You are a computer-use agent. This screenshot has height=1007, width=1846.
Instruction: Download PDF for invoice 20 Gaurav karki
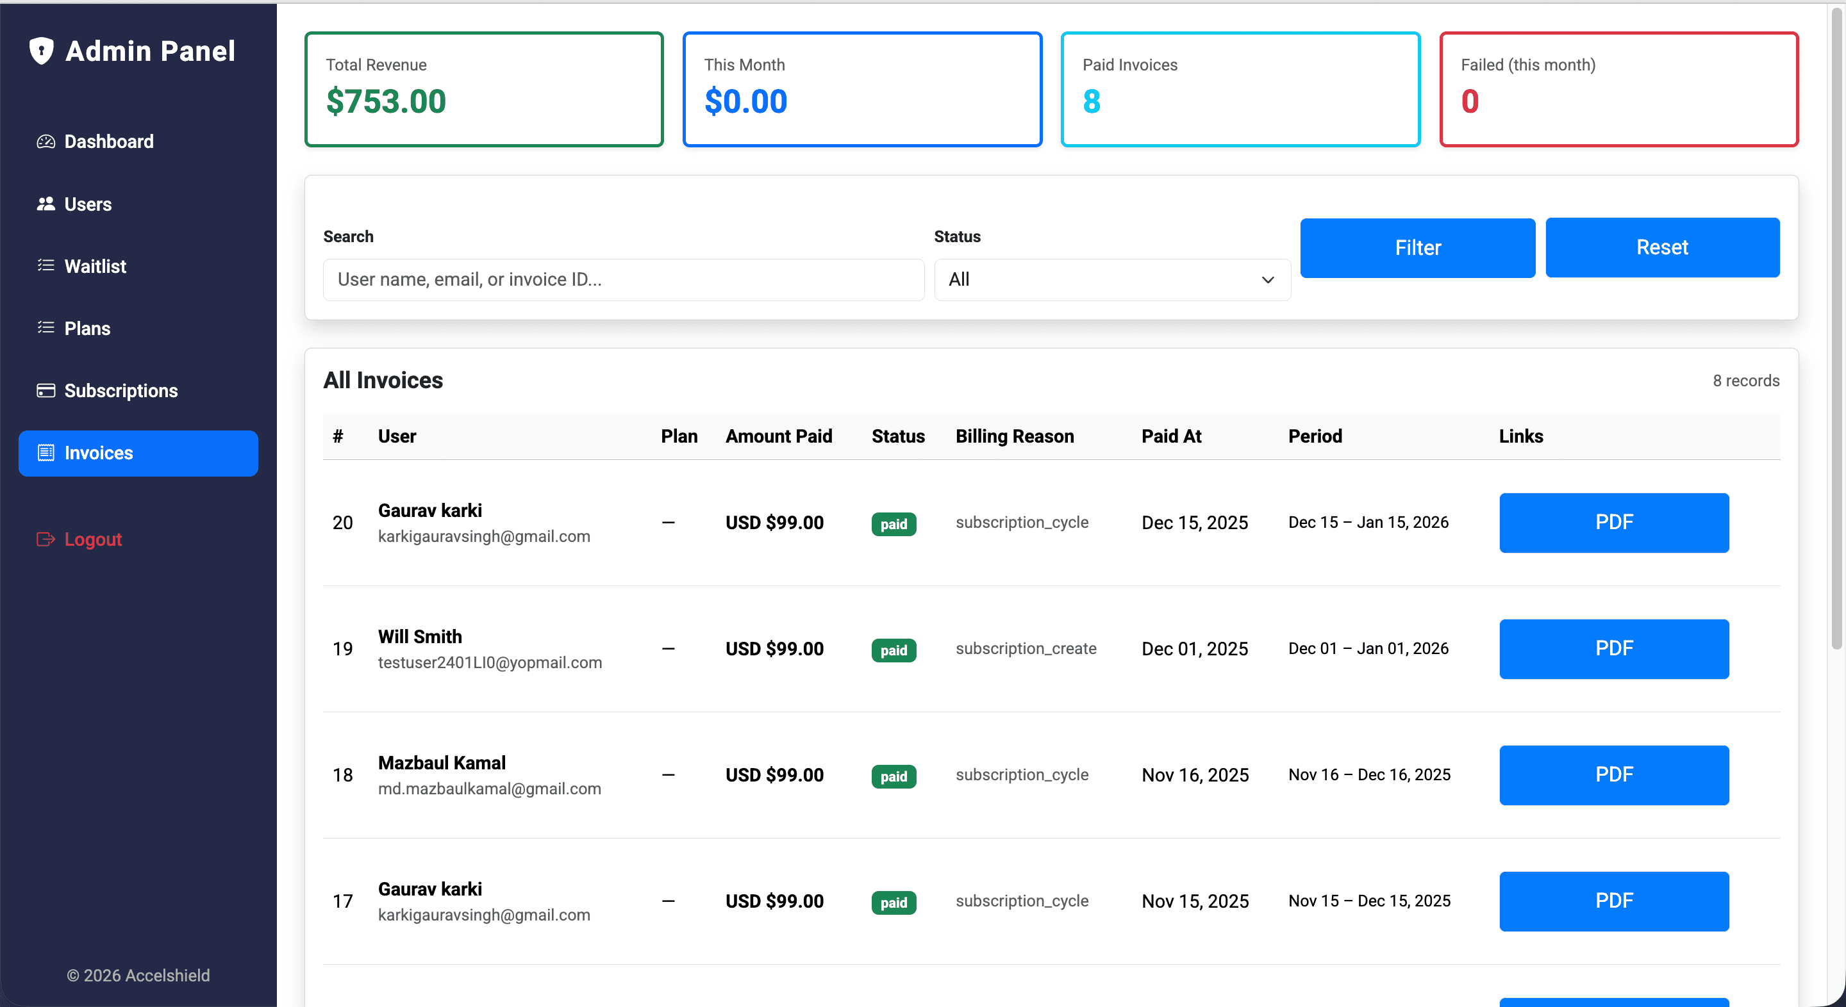coord(1614,522)
